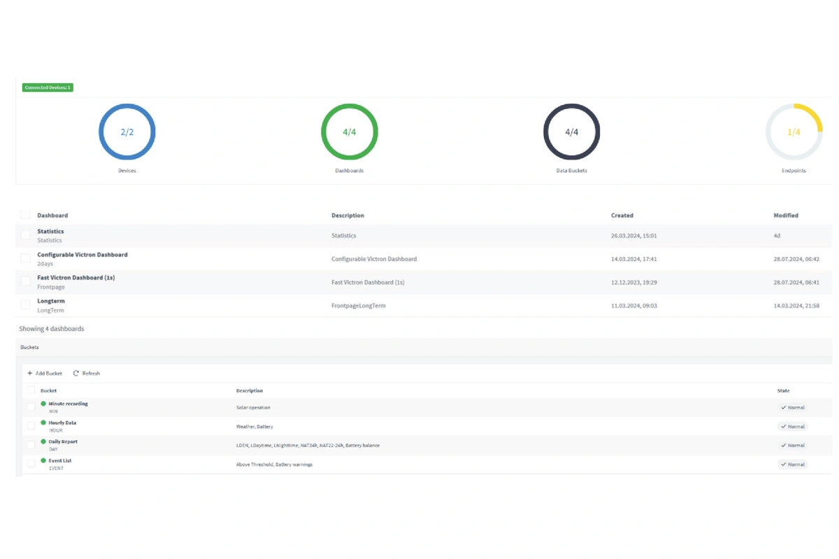839x559 pixels.
Task: Open the Configurable Victron Dashboard
Action: [x=83, y=255]
